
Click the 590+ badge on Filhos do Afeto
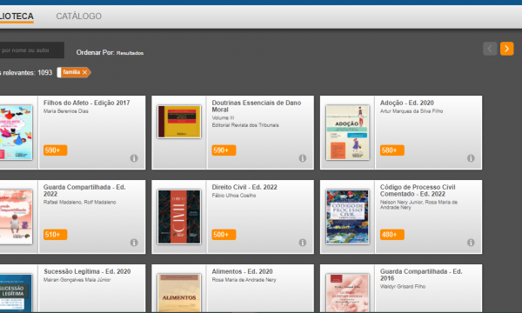(x=56, y=150)
